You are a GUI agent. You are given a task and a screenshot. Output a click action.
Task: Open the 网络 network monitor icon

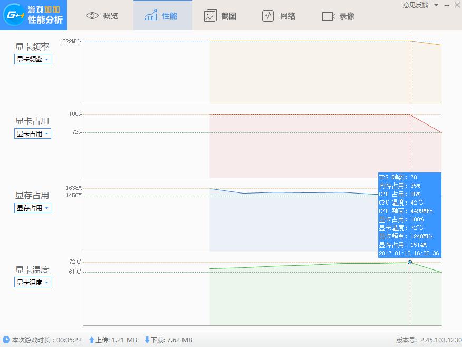(x=268, y=15)
